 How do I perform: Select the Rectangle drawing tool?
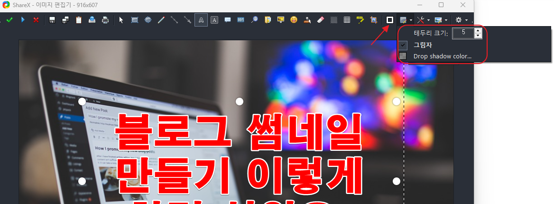pyautogui.click(x=135, y=20)
